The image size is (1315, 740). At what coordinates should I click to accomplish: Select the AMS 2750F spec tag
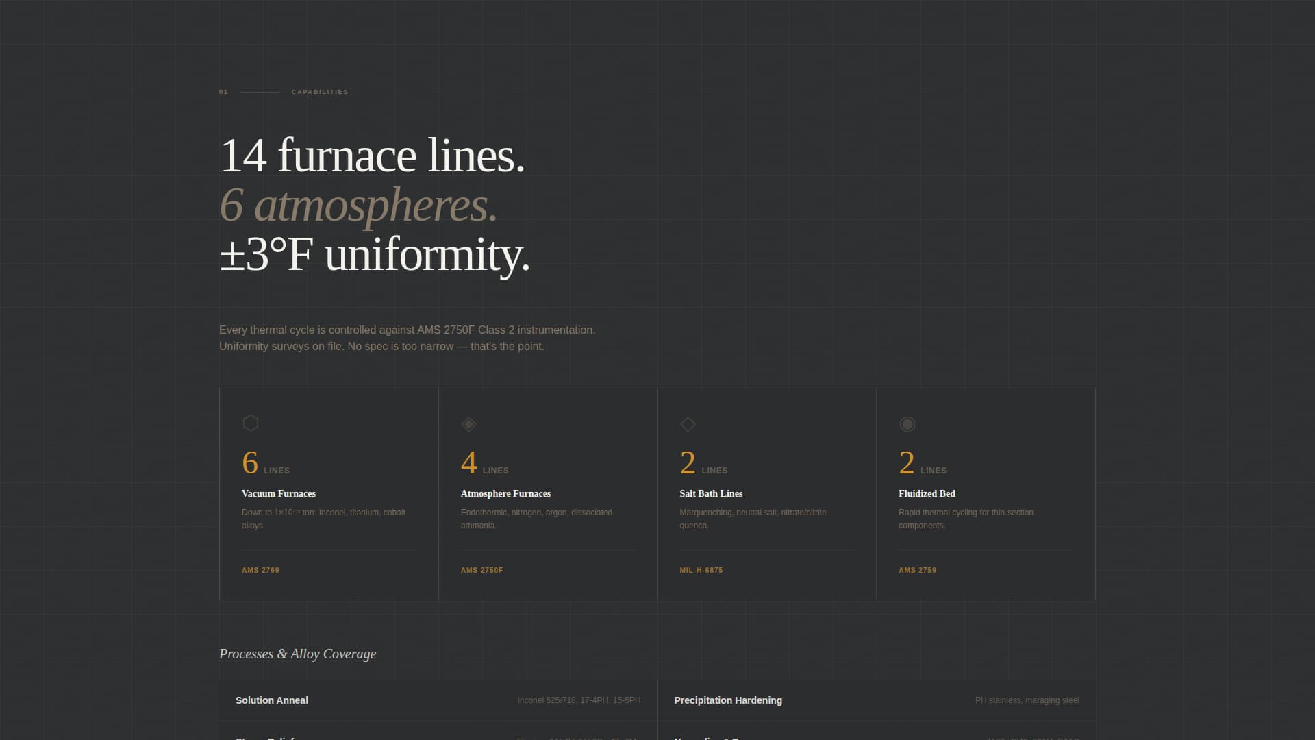(481, 569)
